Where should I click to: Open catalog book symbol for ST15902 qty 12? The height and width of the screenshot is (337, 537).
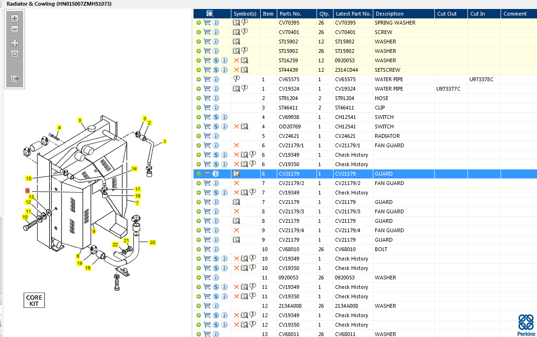(x=237, y=42)
